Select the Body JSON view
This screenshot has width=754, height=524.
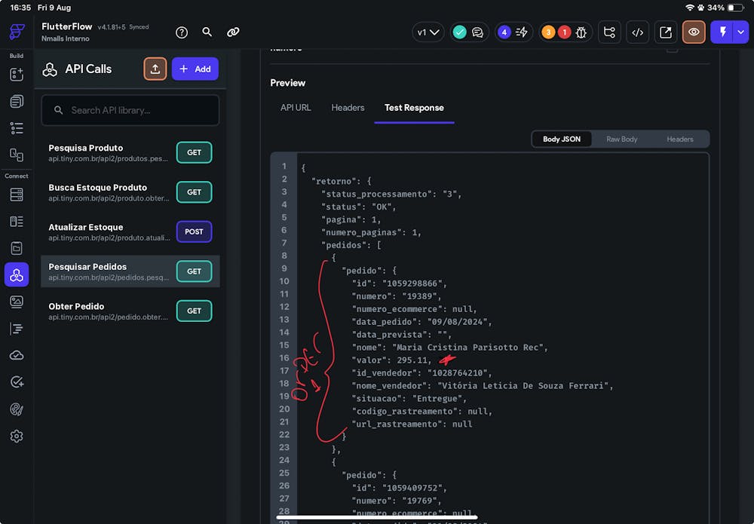click(562, 139)
